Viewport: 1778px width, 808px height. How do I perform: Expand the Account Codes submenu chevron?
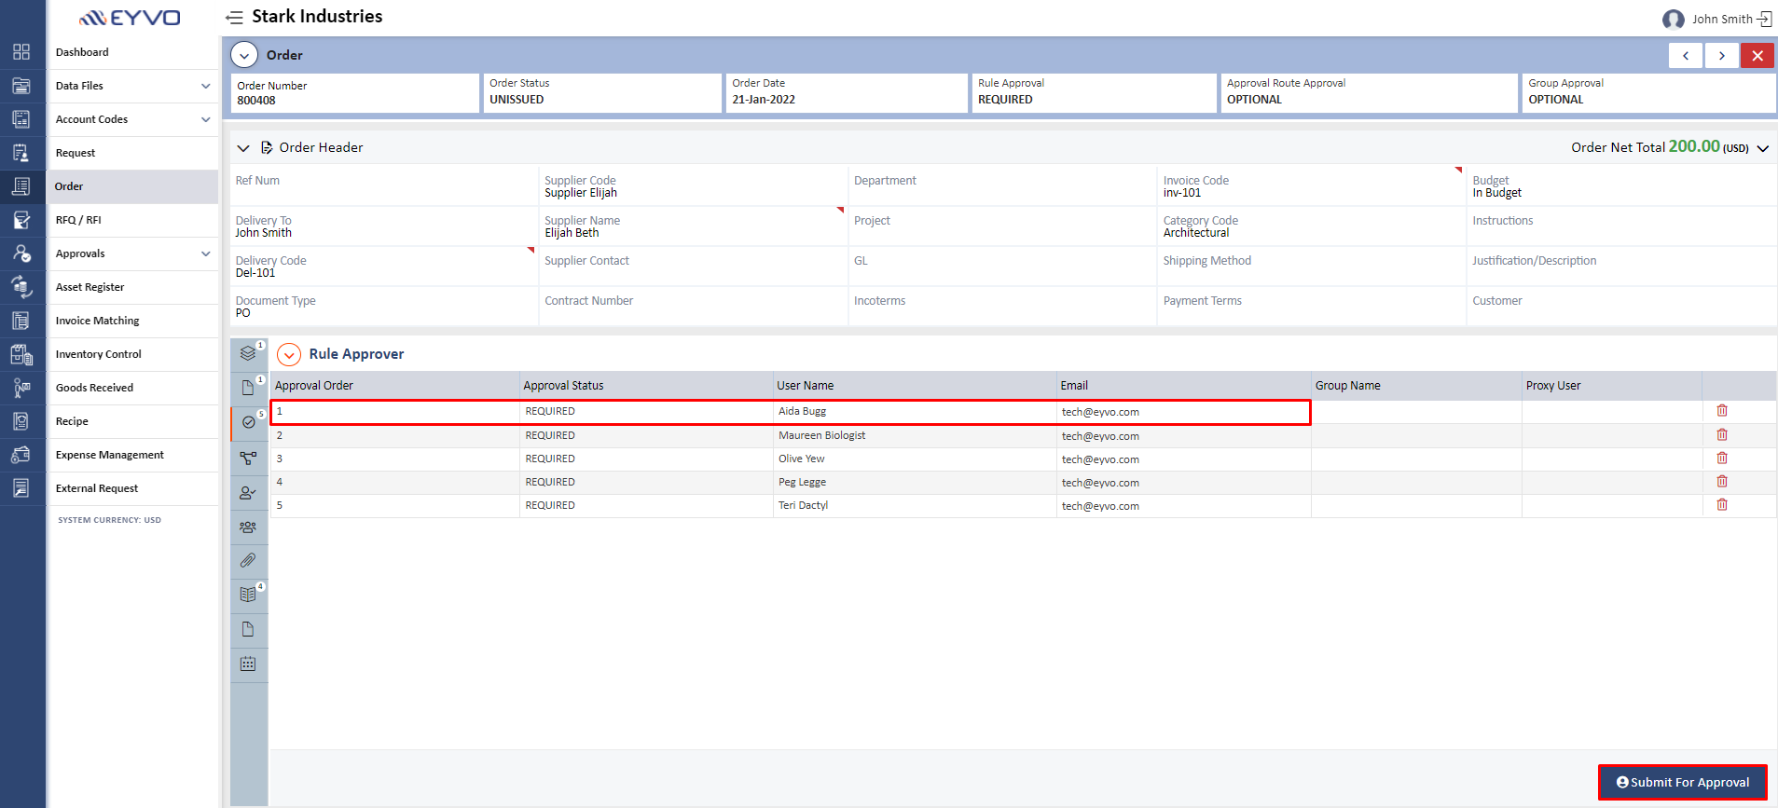206,119
